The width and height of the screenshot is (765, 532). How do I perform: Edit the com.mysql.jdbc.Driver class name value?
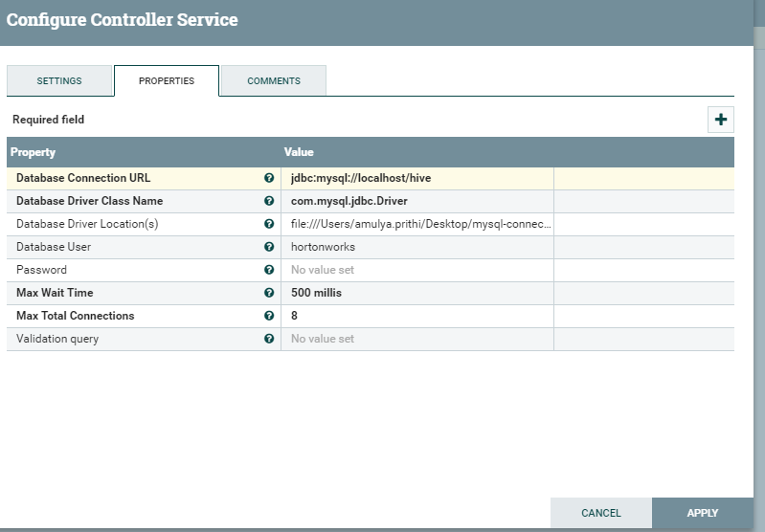(x=416, y=201)
